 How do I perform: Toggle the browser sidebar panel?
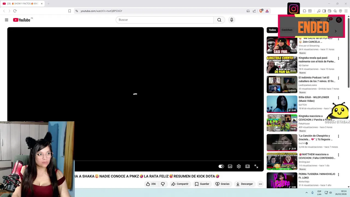click(x=324, y=11)
